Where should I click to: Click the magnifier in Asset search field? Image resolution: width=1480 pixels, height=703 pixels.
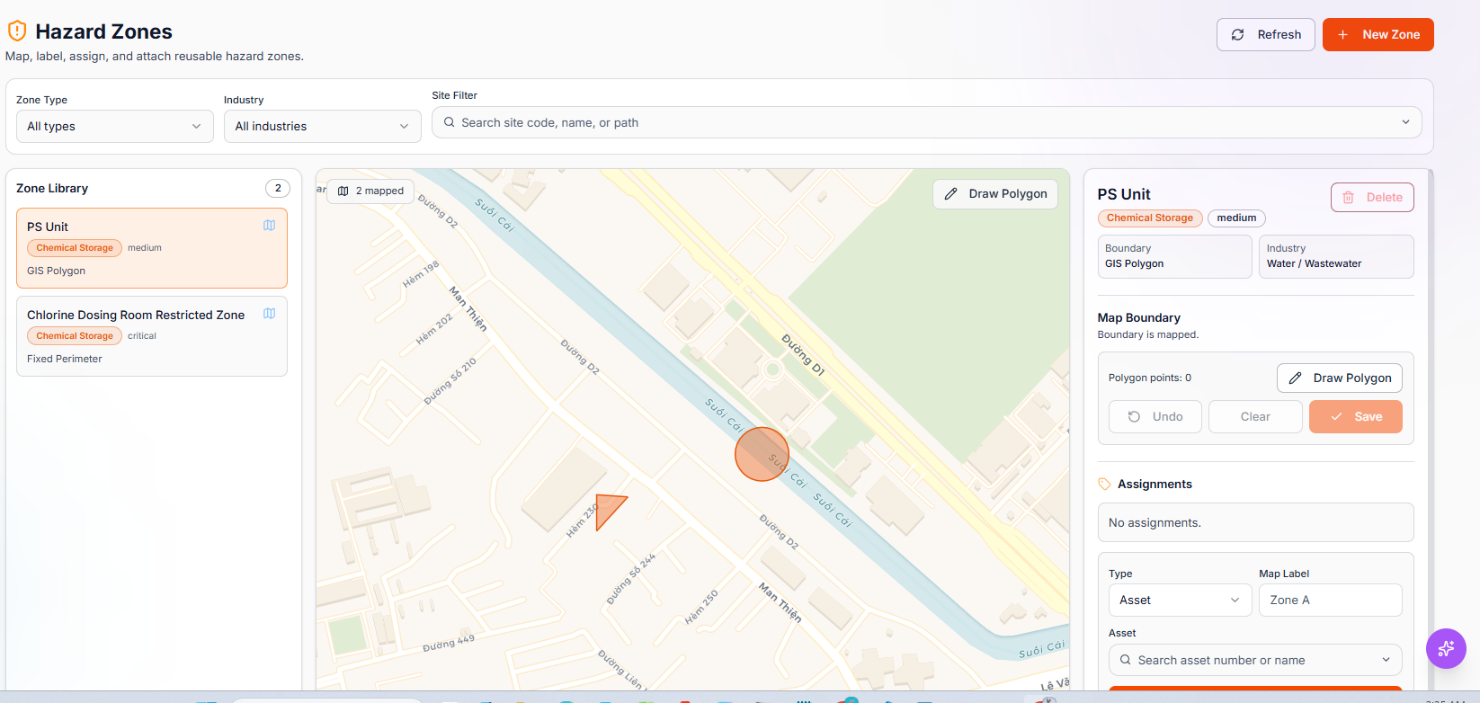[x=1125, y=660]
